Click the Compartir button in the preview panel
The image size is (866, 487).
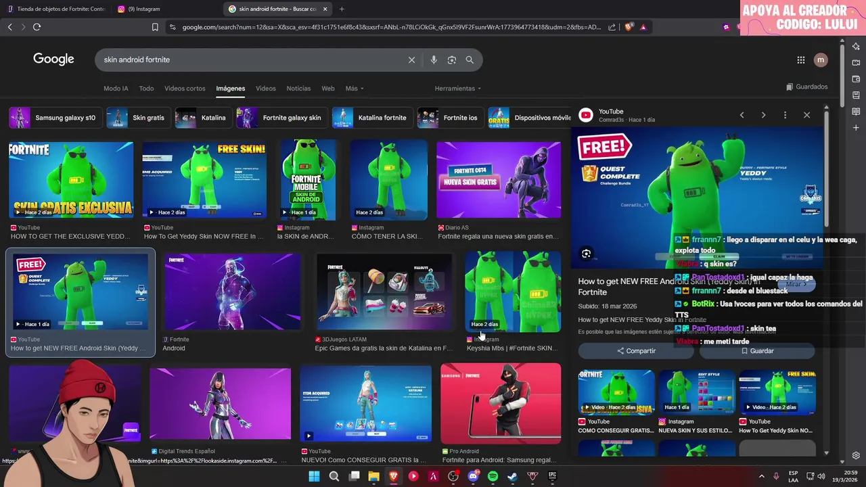(636, 351)
